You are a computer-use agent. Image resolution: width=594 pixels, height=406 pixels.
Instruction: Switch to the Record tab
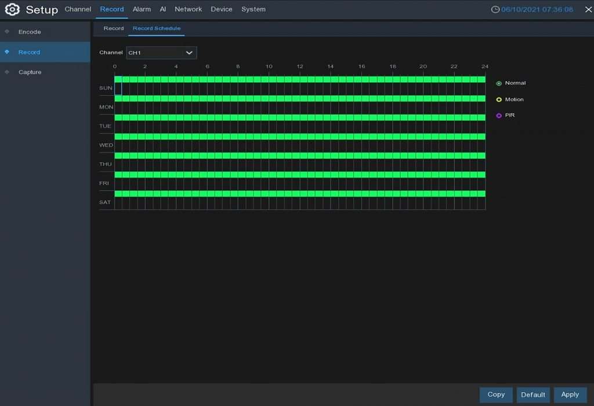point(114,28)
